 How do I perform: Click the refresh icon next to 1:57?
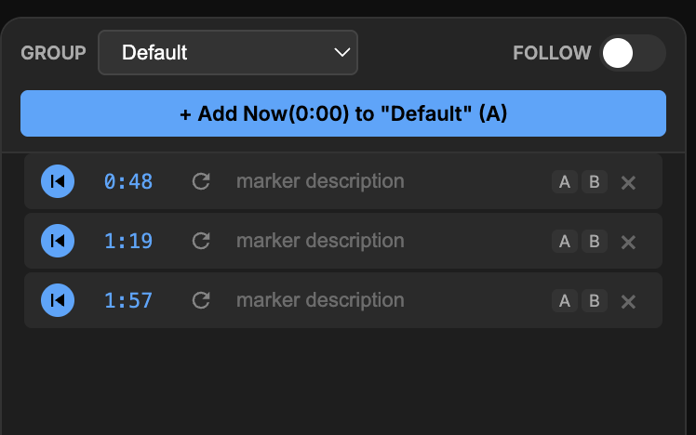(200, 300)
